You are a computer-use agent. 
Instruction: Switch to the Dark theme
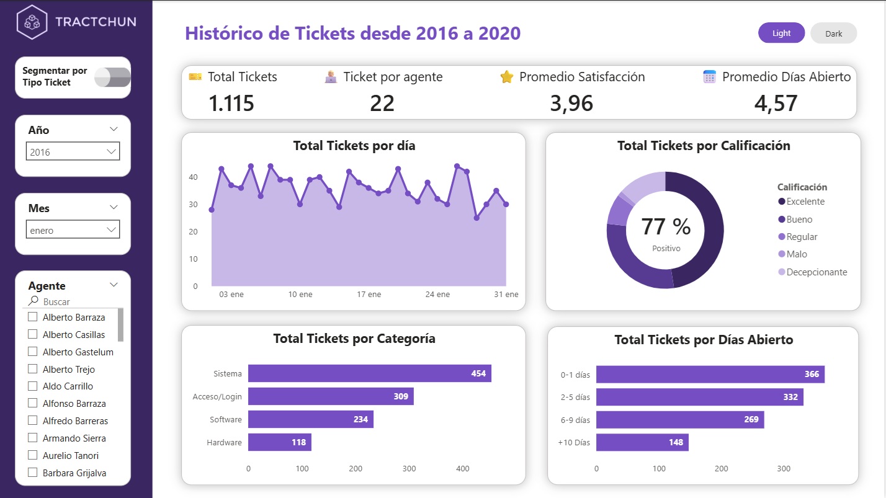click(833, 33)
